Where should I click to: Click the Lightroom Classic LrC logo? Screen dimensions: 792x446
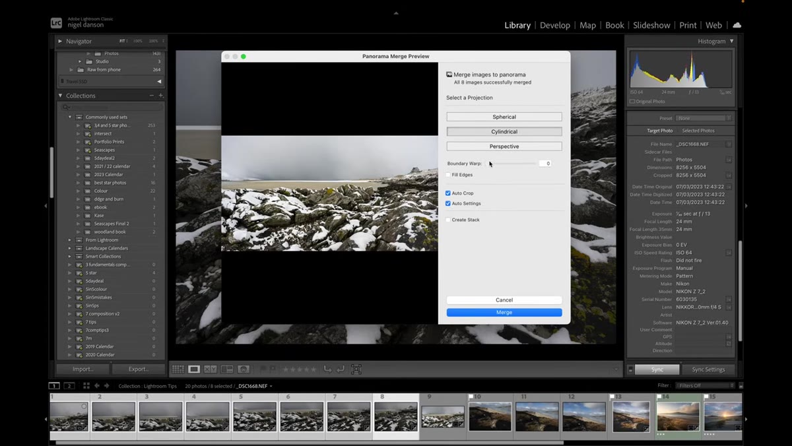(x=57, y=23)
